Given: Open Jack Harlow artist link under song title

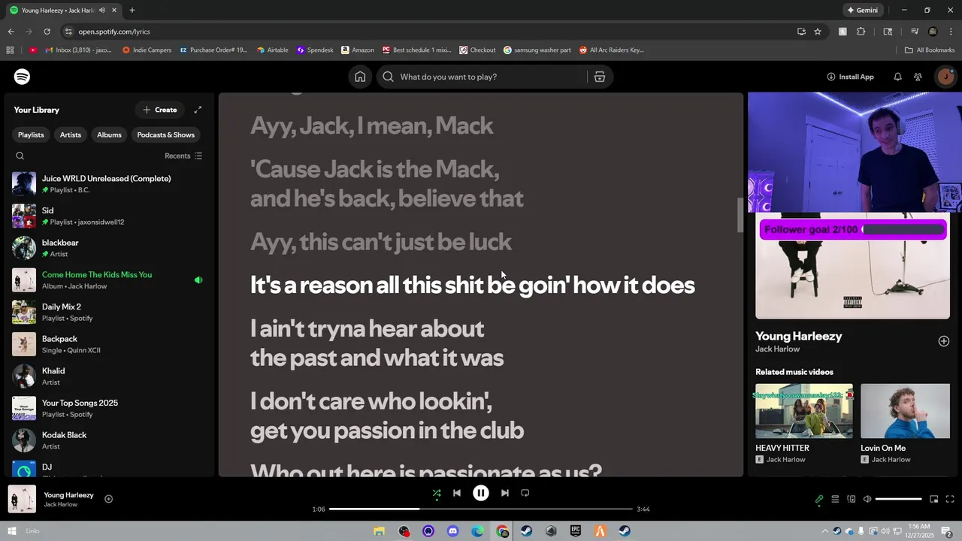Looking at the screenshot, I should [778, 349].
